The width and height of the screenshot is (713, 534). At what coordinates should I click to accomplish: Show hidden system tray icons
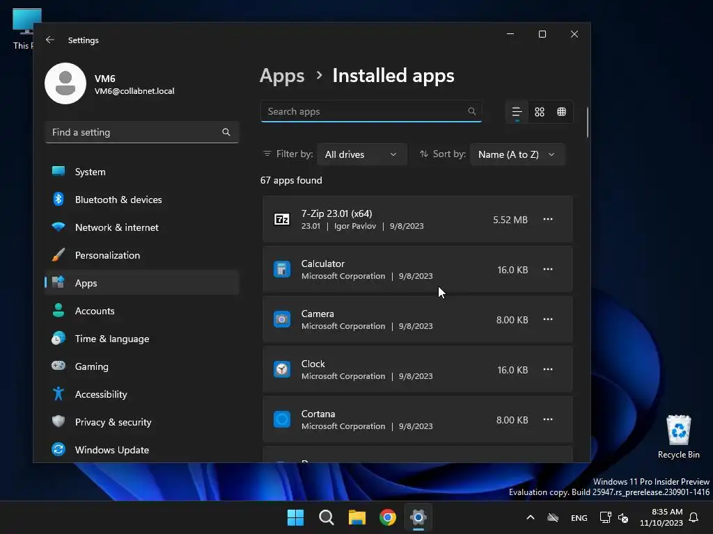(530, 517)
